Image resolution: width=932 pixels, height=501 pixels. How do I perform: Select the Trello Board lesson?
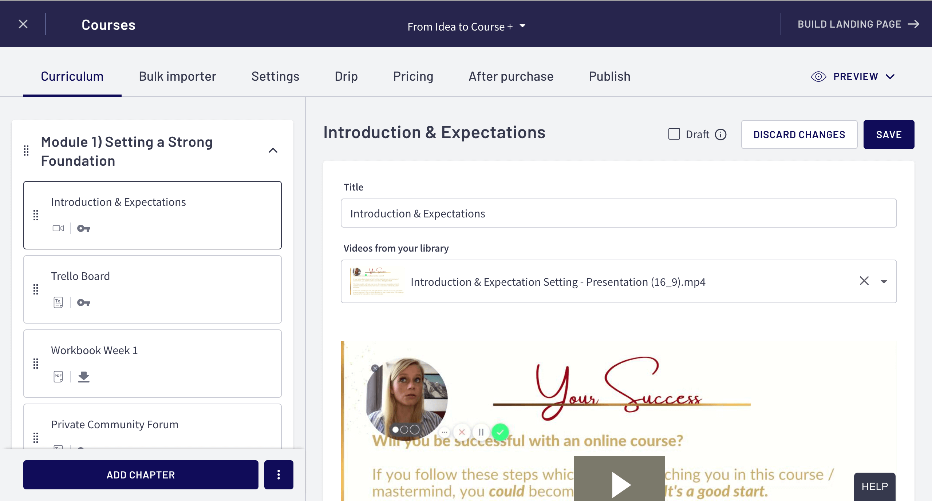(x=153, y=289)
